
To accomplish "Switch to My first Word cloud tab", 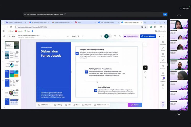I will tap(39, 22).
